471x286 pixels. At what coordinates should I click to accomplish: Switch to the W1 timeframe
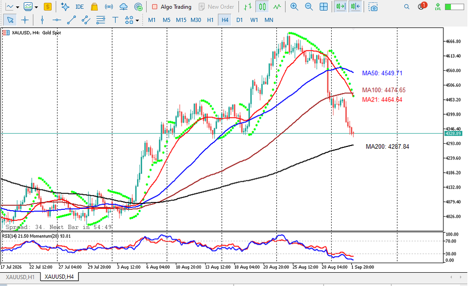pyautogui.click(x=254, y=20)
